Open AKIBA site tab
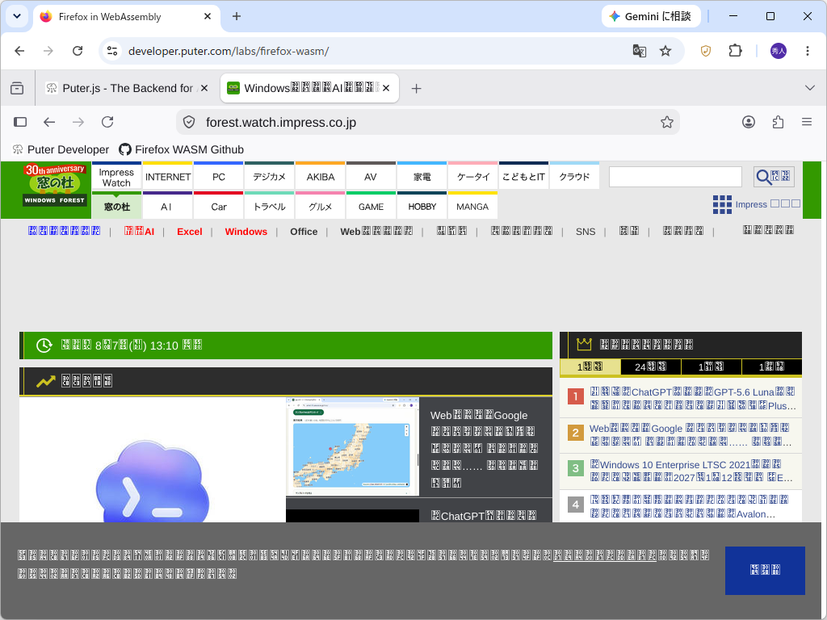827x620 pixels. (320, 177)
